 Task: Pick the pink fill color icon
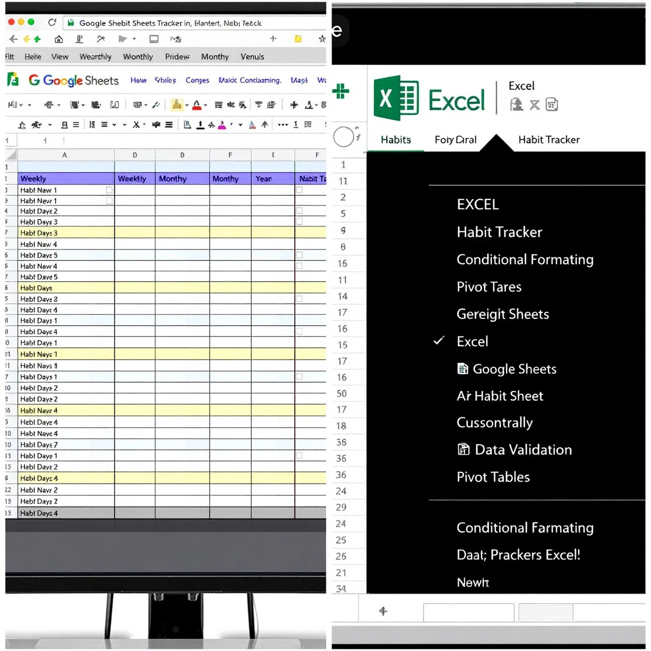click(222, 125)
